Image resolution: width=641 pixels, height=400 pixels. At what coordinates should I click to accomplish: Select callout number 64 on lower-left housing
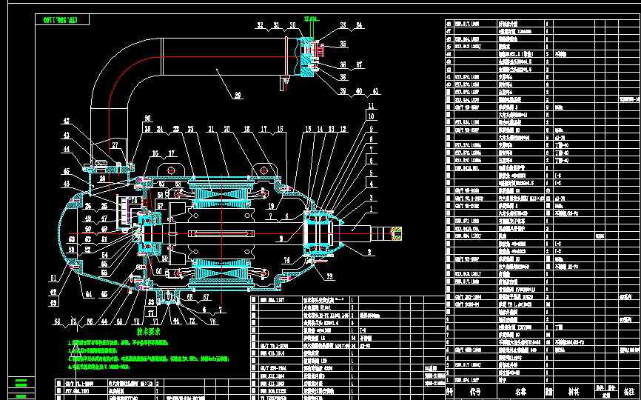(88, 294)
